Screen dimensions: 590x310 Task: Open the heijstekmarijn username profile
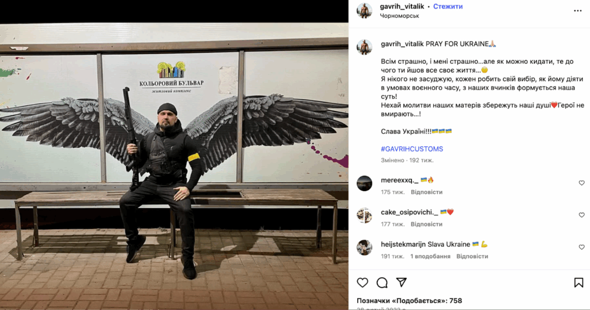(x=403, y=244)
